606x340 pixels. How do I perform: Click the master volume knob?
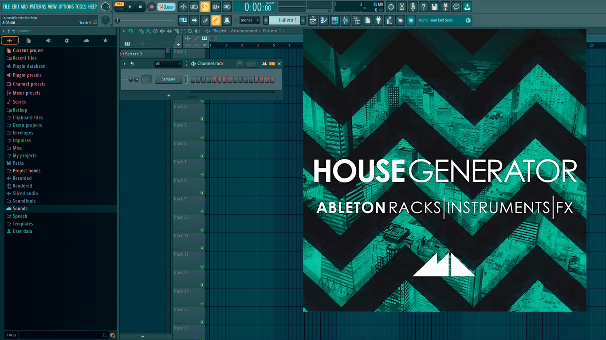click(105, 7)
